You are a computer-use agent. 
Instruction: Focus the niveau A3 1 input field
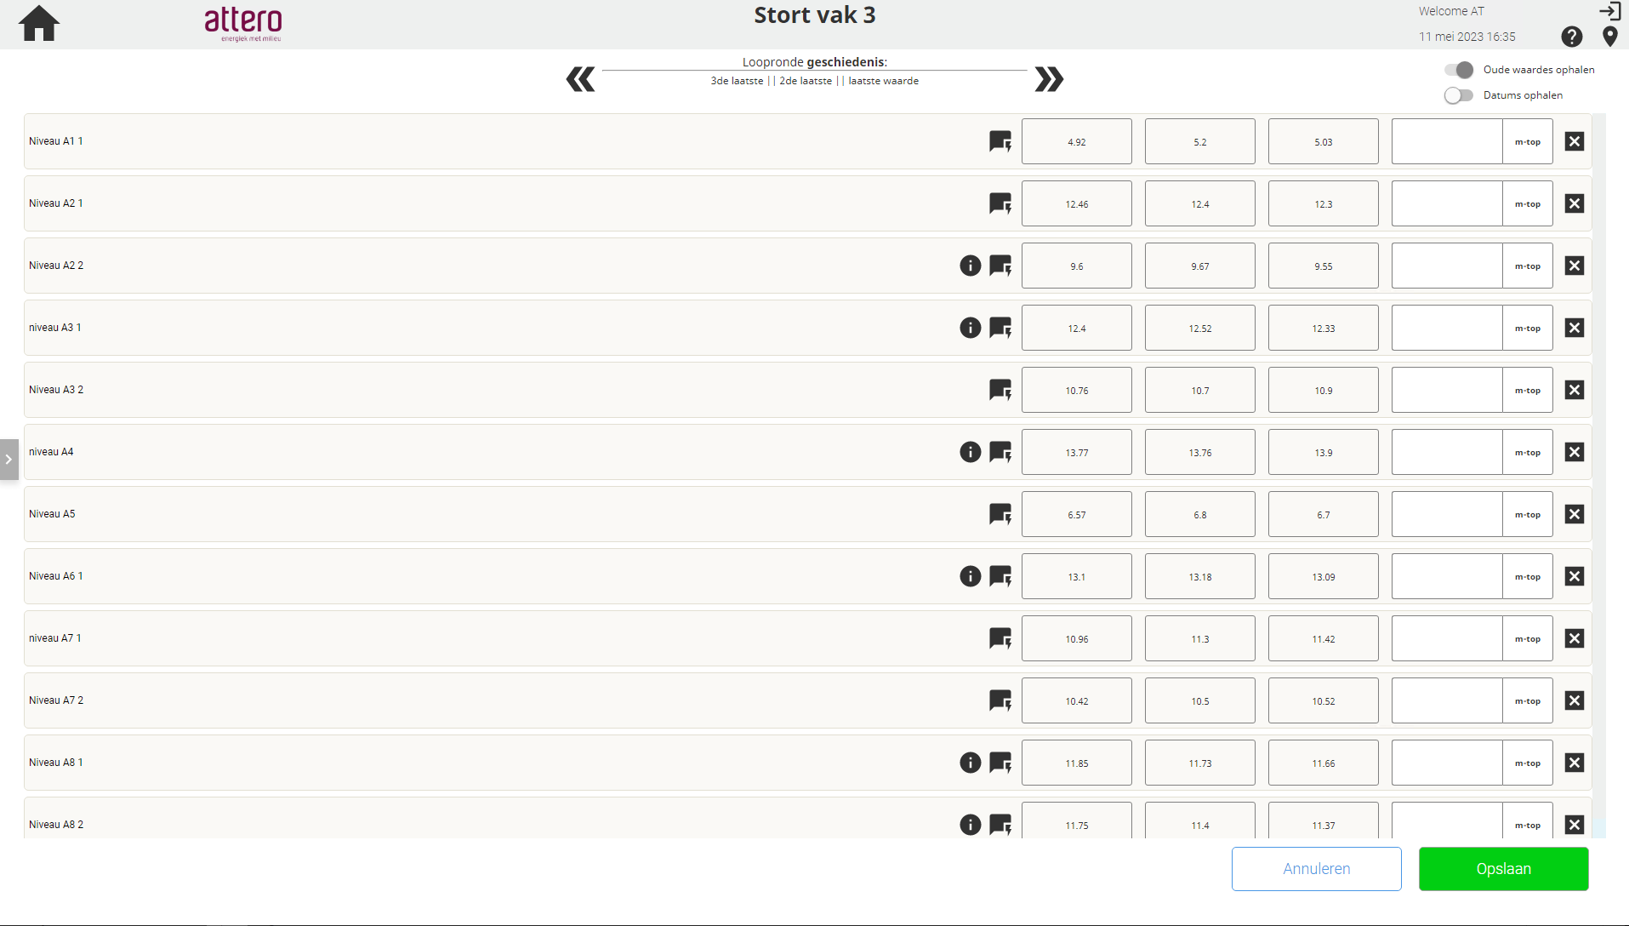[x=1446, y=328]
